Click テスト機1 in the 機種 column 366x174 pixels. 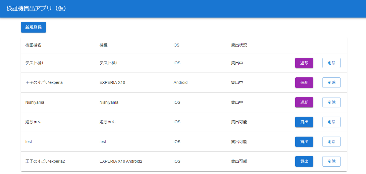109,63
